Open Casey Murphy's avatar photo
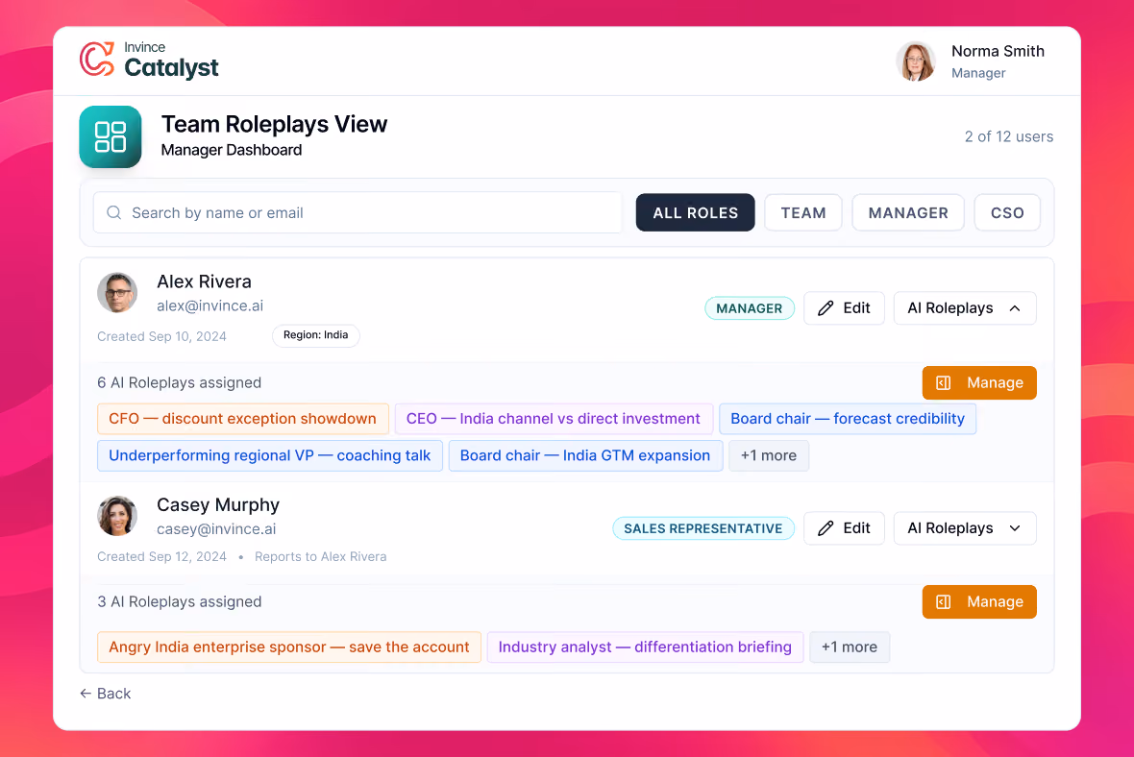 click(117, 516)
